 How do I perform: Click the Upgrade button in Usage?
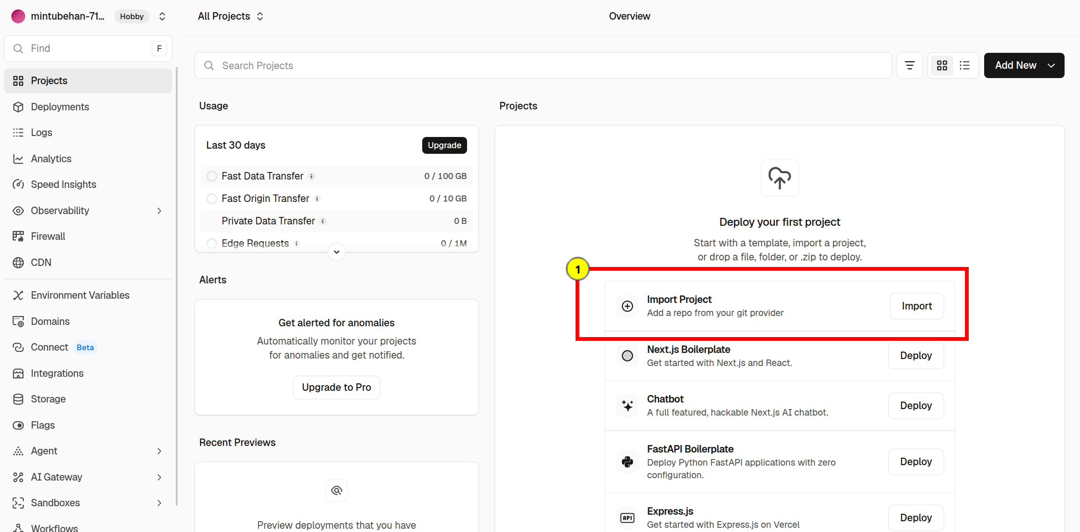[x=444, y=145]
